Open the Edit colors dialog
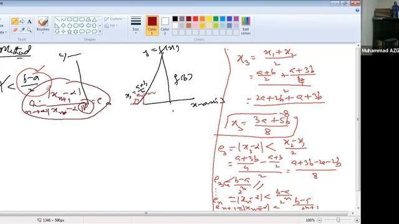Viewport: 399px width, 224px height. click(246, 26)
